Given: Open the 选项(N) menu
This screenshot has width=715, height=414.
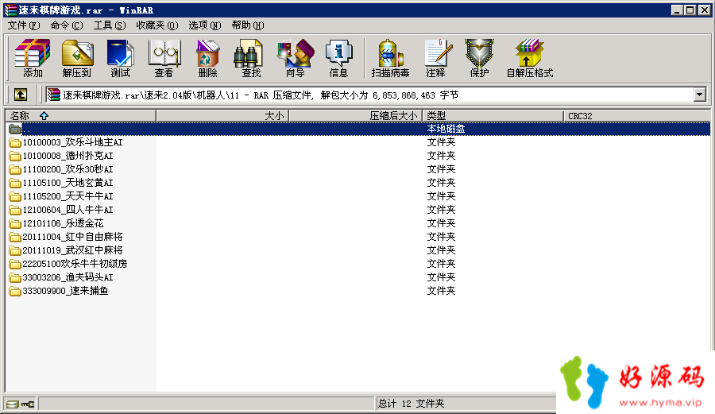Looking at the screenshot, I should pos(205,25).
